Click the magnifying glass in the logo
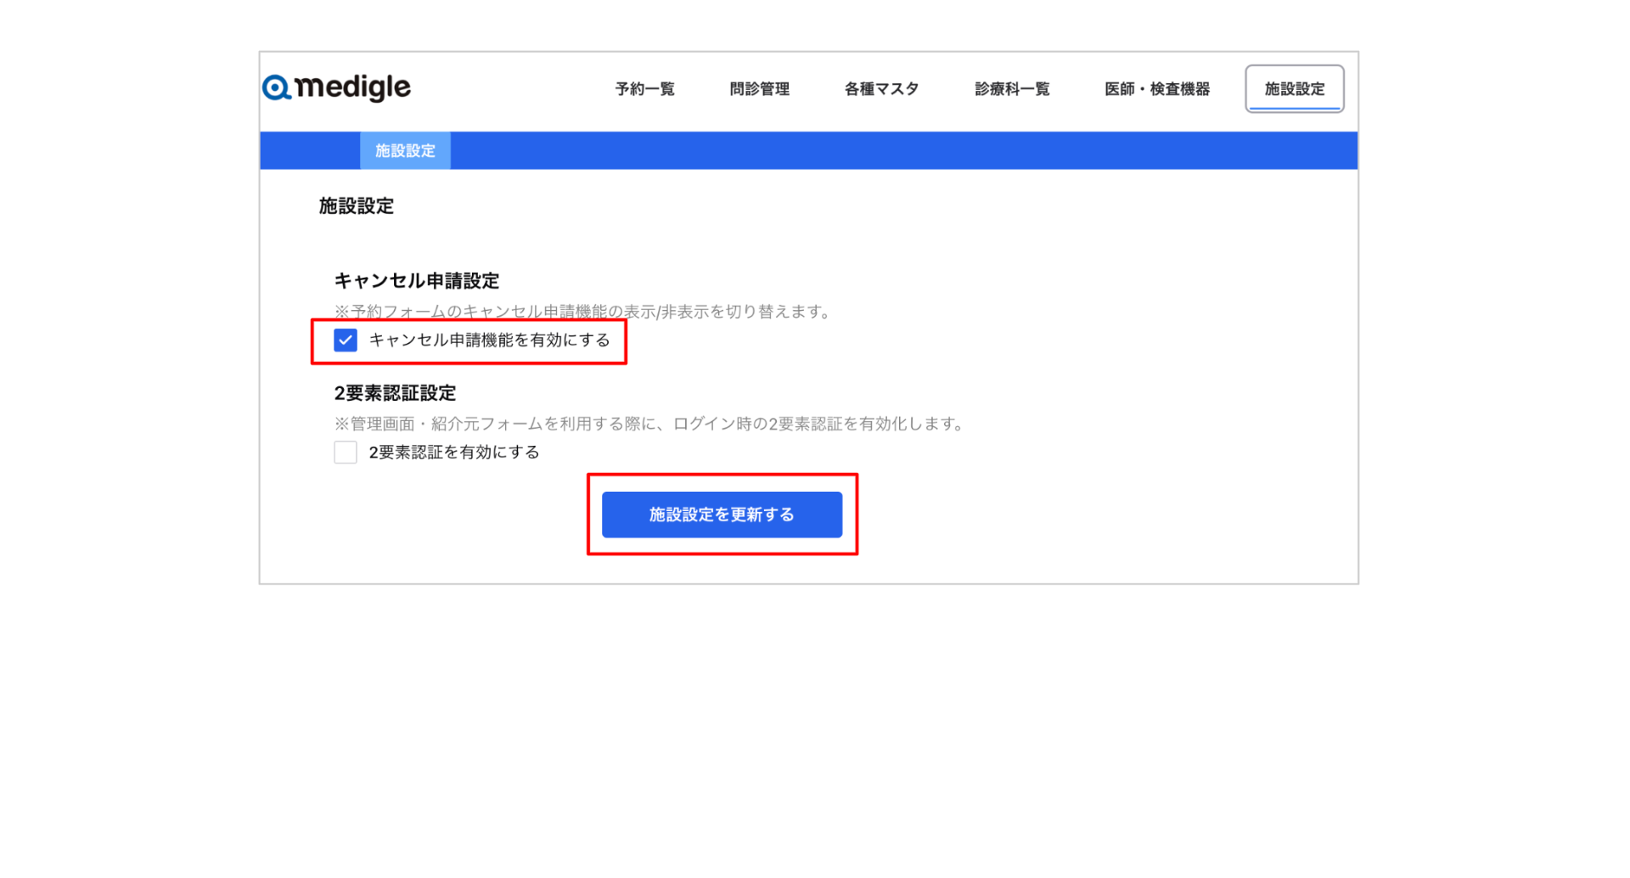The image size is (1630, 878). click(x=277, y=87)
